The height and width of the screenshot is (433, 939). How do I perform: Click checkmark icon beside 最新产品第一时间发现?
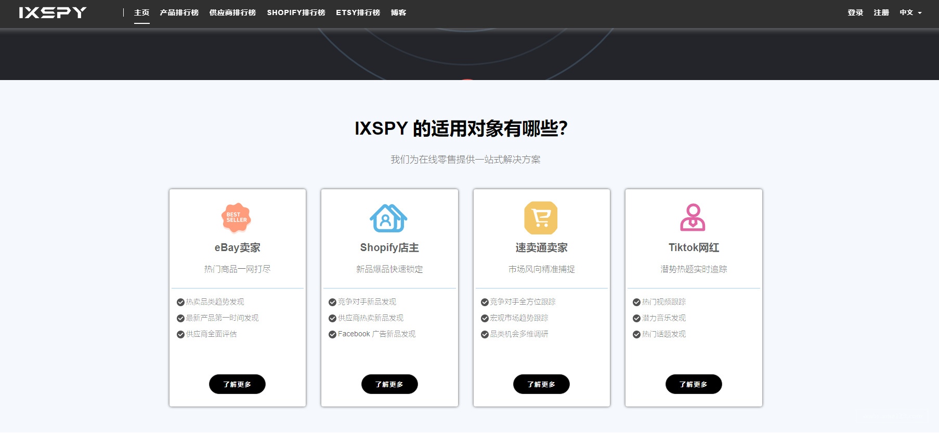(x=180, y=318)
